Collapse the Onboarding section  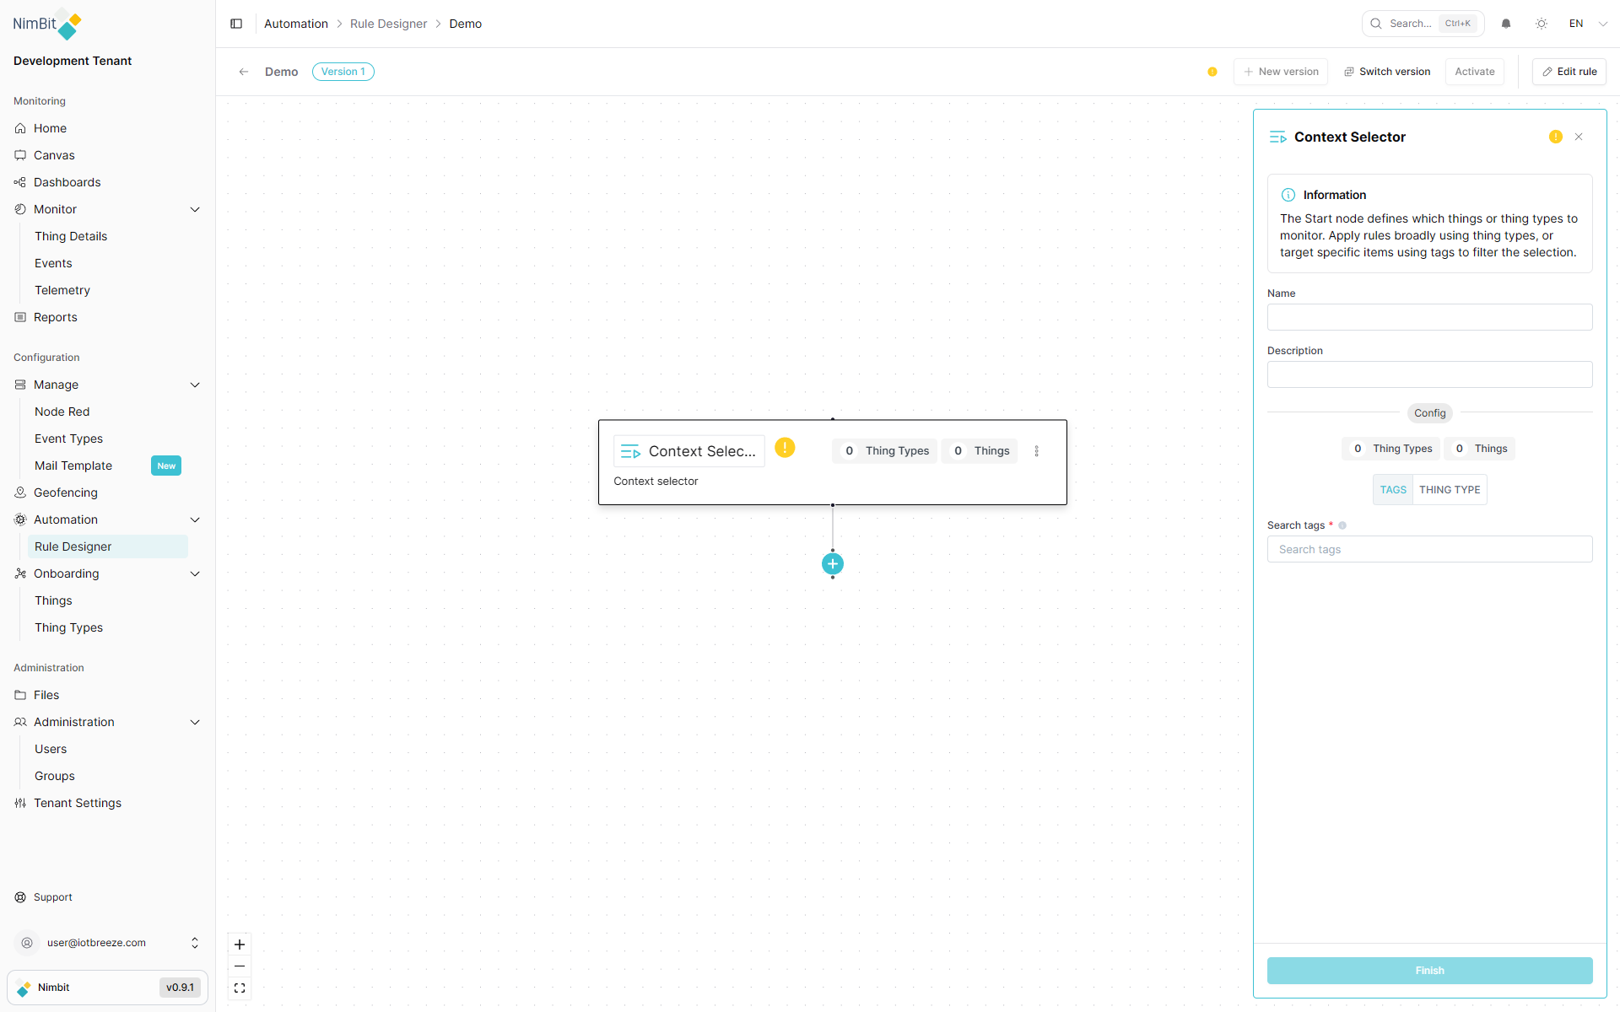pos(195,573)
